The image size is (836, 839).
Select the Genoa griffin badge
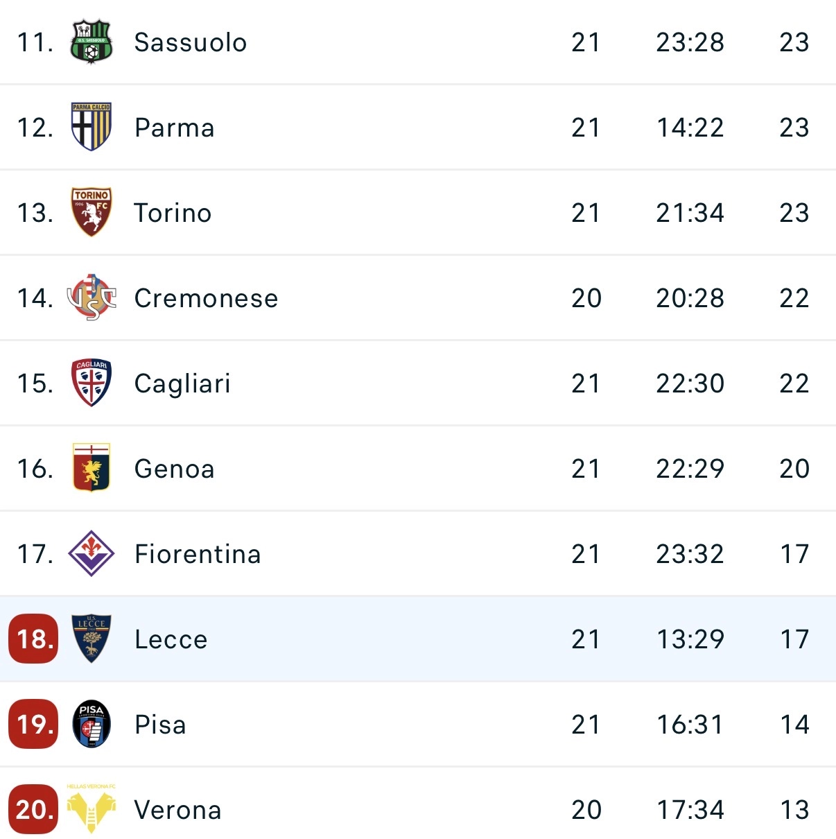[91, 468]
